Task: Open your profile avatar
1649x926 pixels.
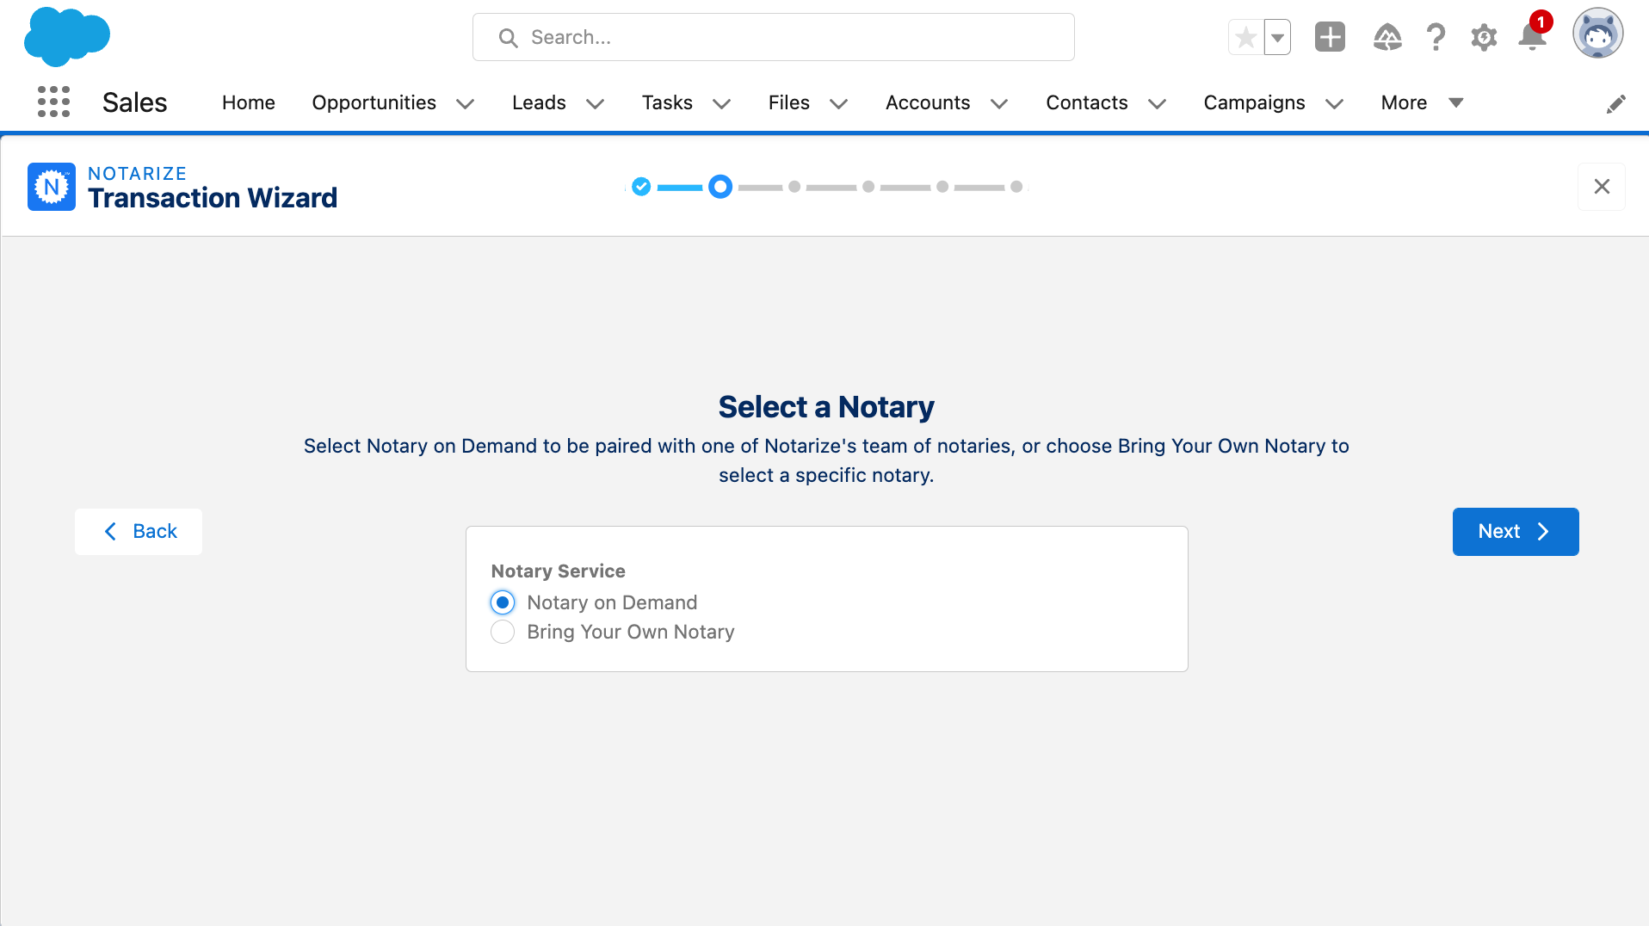Action: tap(1598, 34)
